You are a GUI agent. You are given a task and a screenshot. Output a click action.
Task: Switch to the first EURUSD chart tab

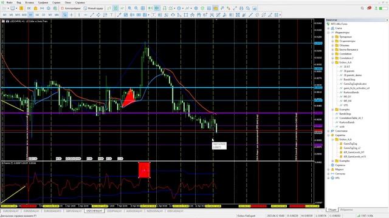point(11,211)
